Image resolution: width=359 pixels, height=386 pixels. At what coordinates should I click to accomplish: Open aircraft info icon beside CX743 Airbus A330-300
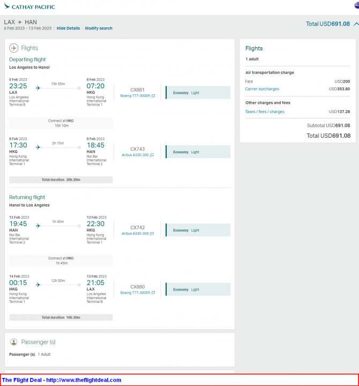click(x=152, y=155)
